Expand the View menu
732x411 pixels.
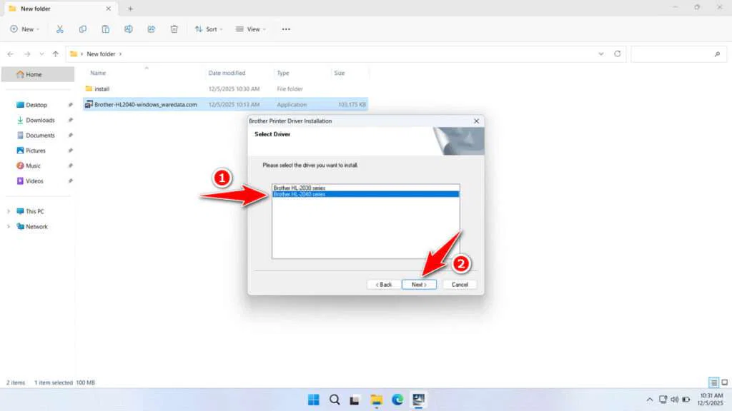click(252, 29)
